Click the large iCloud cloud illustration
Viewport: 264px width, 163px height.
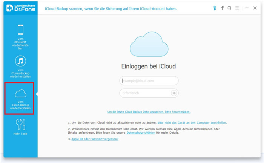(x=149, y=44)
